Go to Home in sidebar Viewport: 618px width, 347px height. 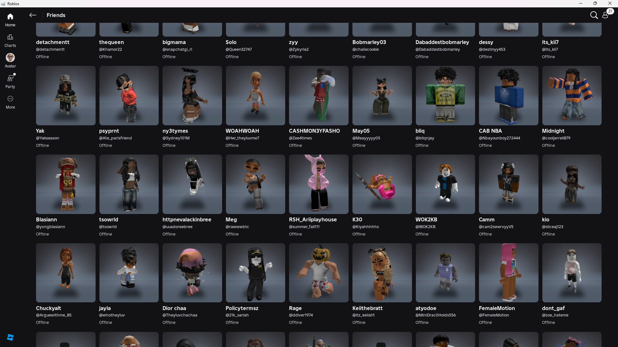(x=10, y=20)
